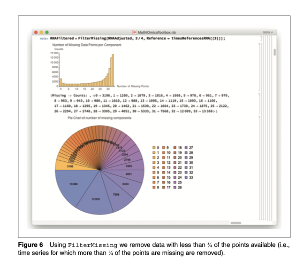Click the pie slice labeled 5333
This screenshot has height=262, width=296.
pos(126,184)
